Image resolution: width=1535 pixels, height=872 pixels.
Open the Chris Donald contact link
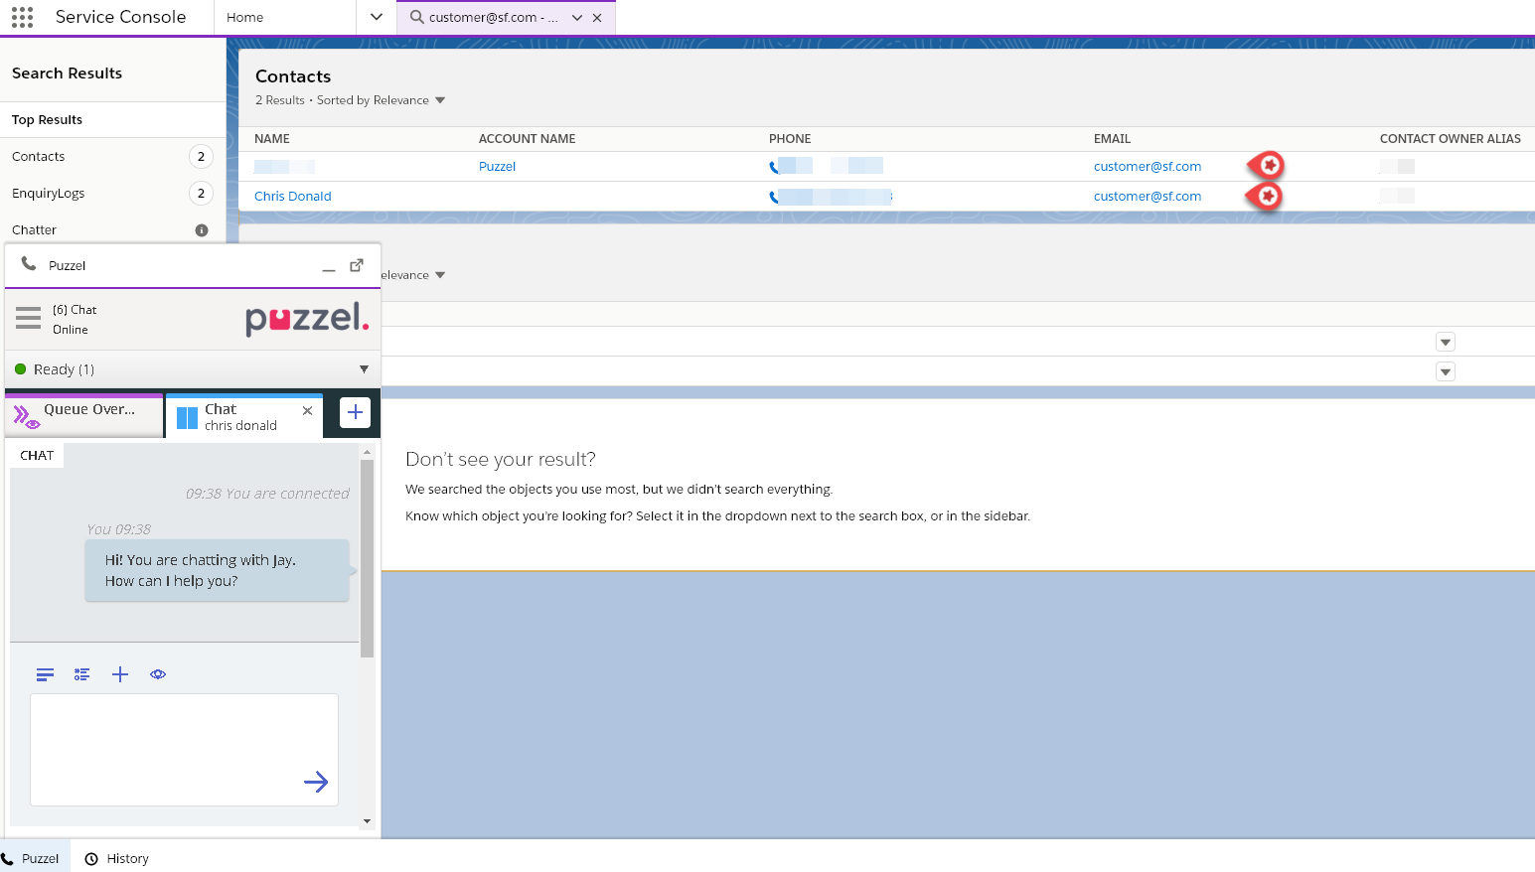pyautogui.click(x=292, y=197)
